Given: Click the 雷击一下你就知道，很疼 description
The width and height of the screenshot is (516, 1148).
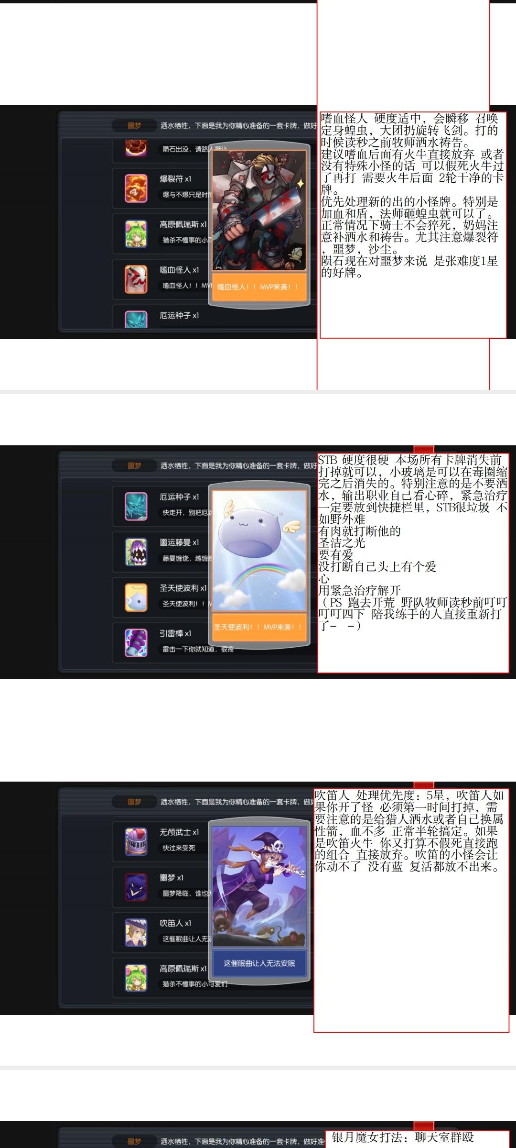Looking at the screenshot, I should [x=198, y=649].
